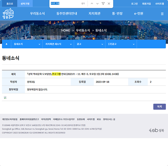Screen dimensions: 168x166
Task: Open 찾아오시는 길 footer link
Action: 109,119
